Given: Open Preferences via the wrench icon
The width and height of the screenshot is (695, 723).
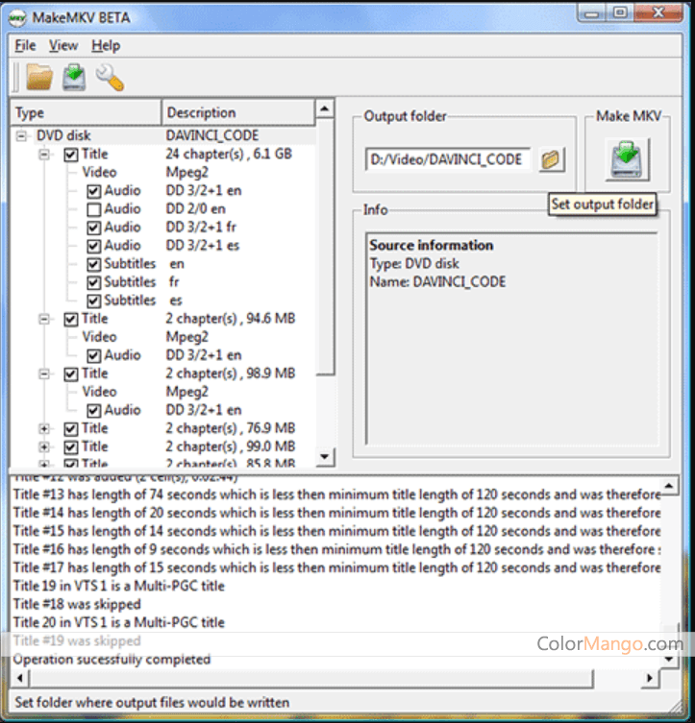Looking at the screenshot, I should (110, 77).
